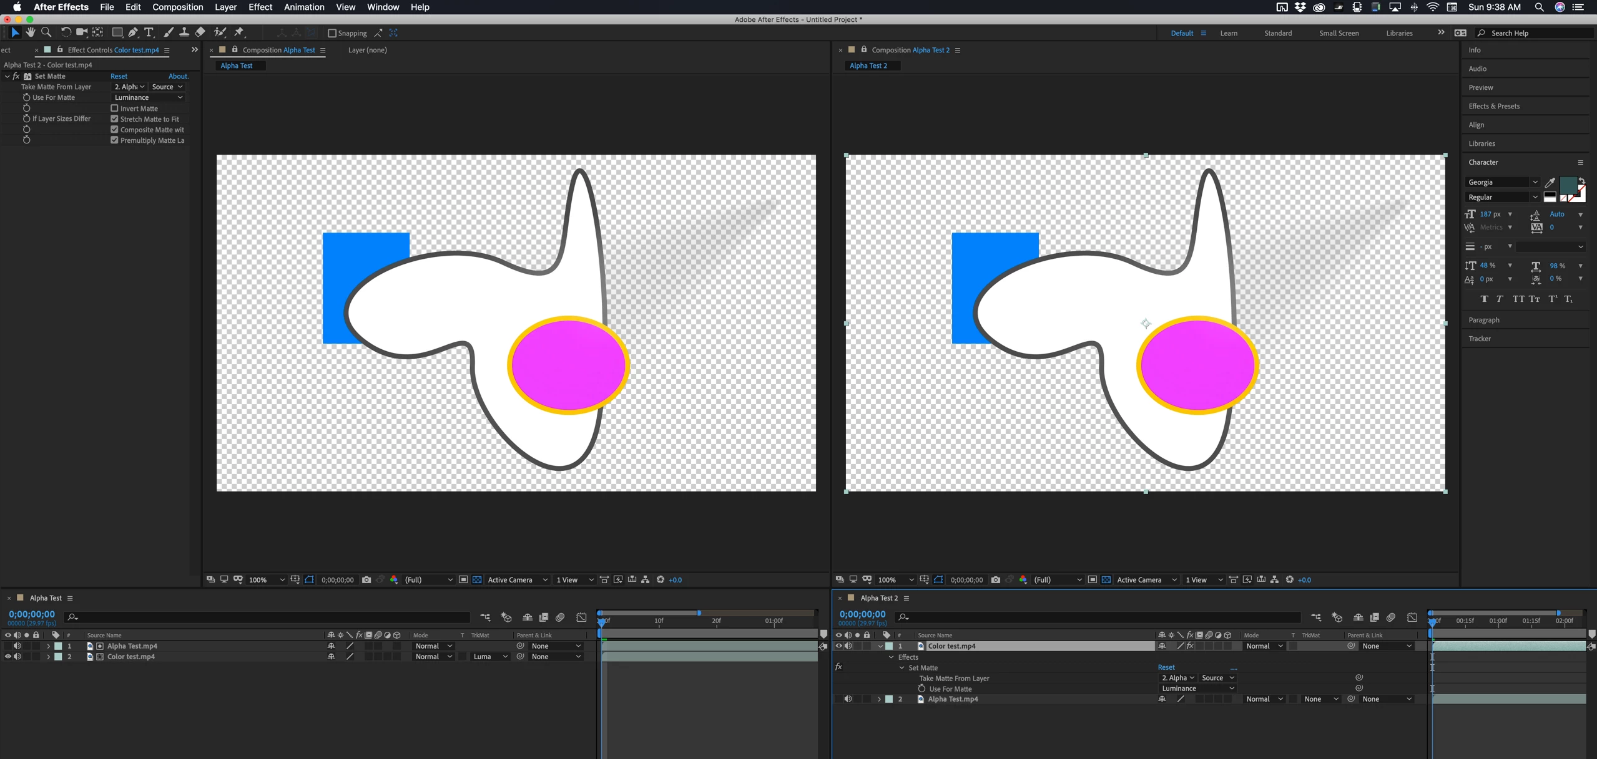
Task: Click the Puppet Pin tool
Action: (239, 32)
